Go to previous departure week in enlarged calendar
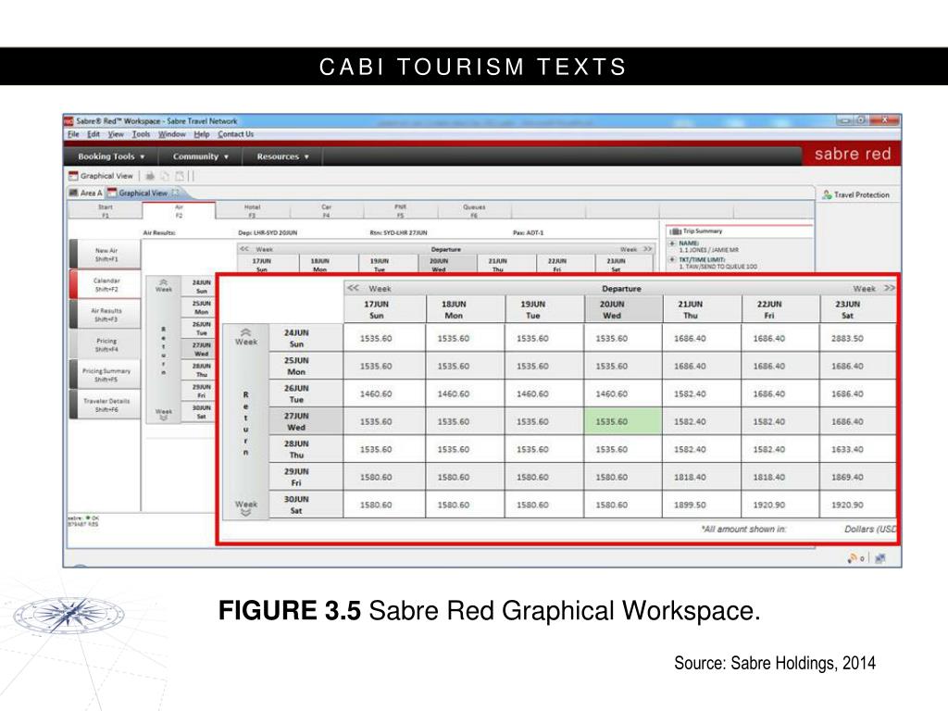The width and height of the screenshot is (948, 711). [353, 289]
